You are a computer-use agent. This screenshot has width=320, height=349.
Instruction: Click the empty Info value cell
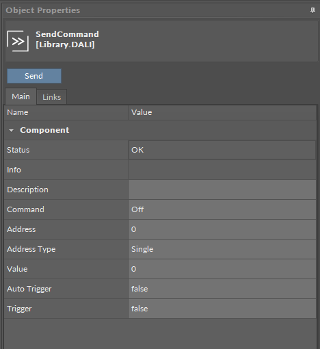point(222,170)
